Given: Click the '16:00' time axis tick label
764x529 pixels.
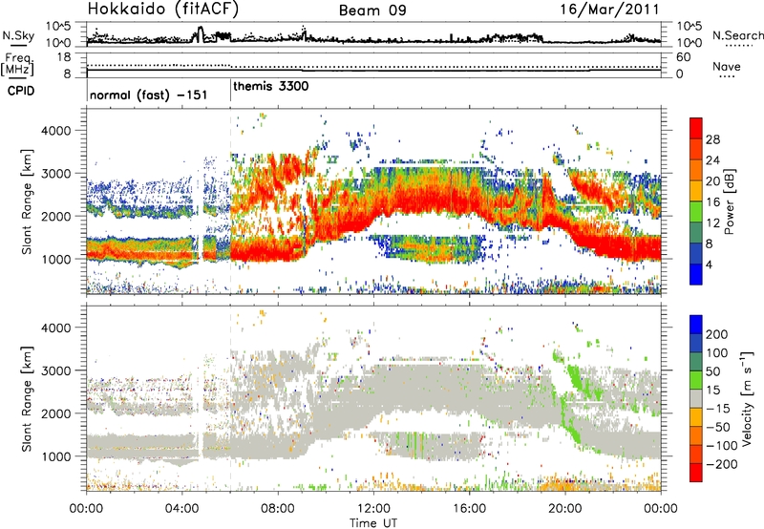Looking at the screenshot, I should click(x=469, y=509).
